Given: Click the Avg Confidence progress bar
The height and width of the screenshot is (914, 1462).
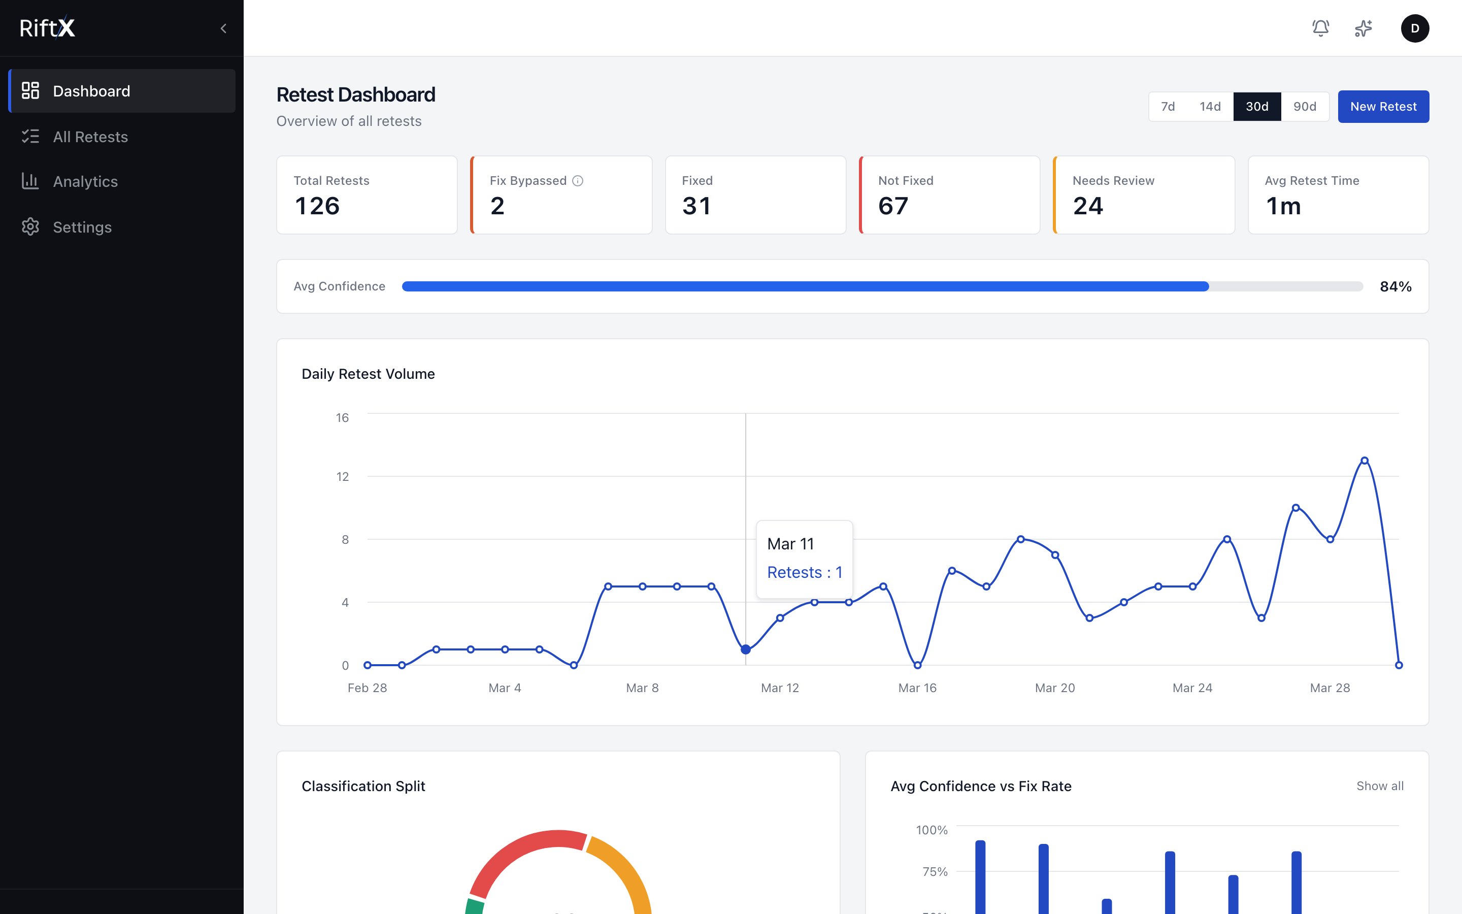Looking at the screenshot, I should 882,286.
